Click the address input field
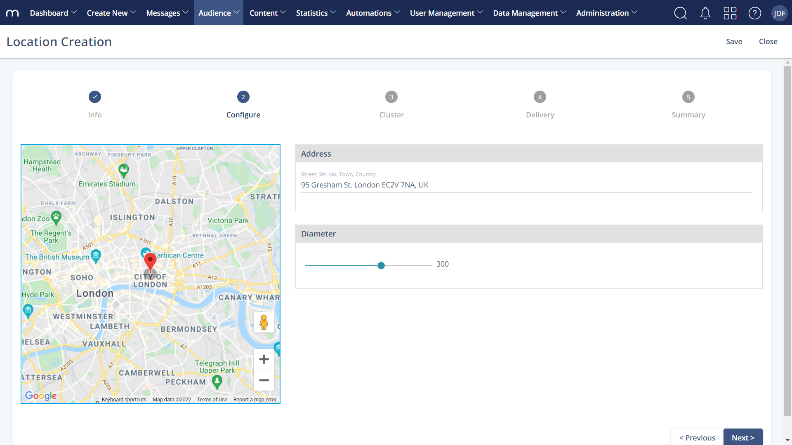The height and width of the screenshot is (445, 792). (x=526, y=185)
